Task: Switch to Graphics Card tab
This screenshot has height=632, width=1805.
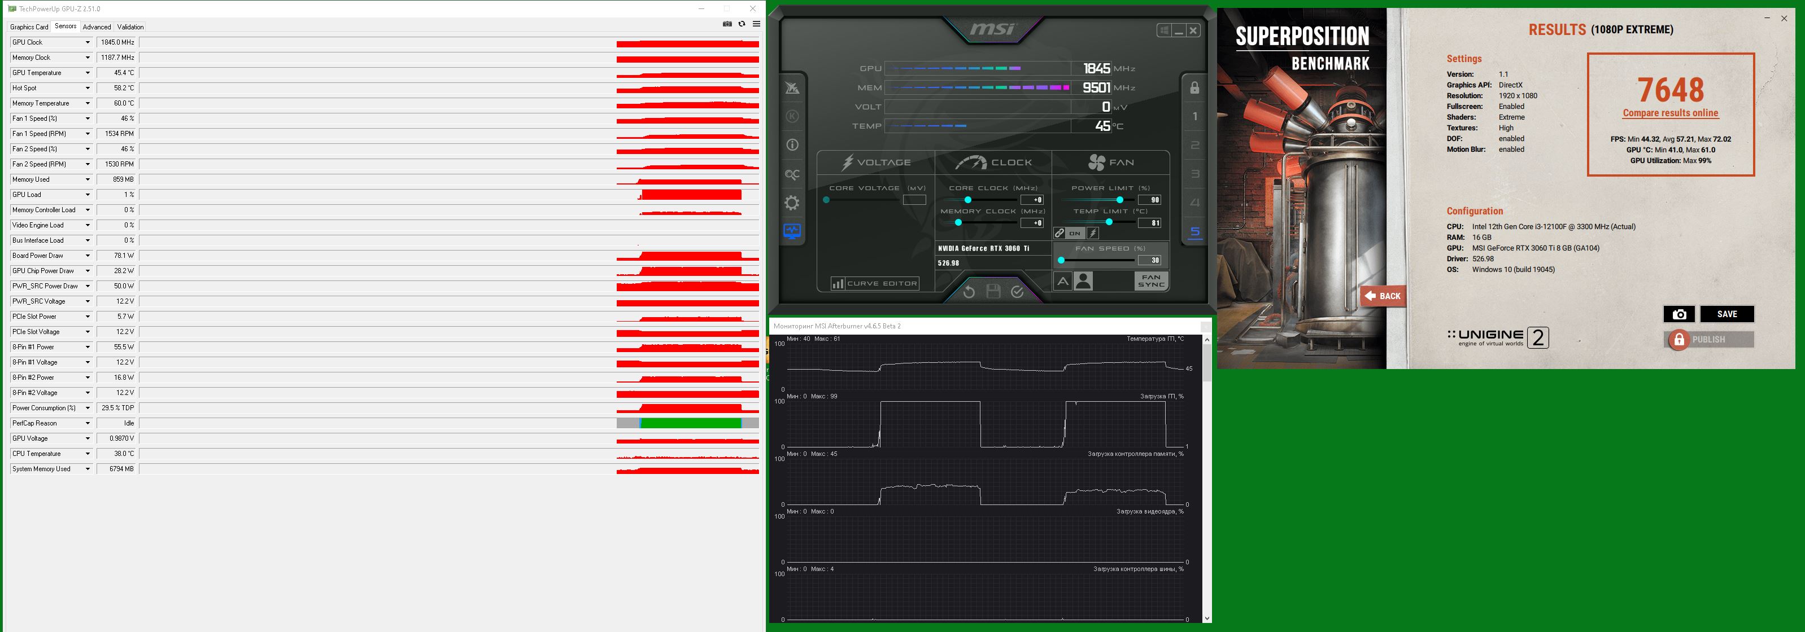Action: coord(29,27)
